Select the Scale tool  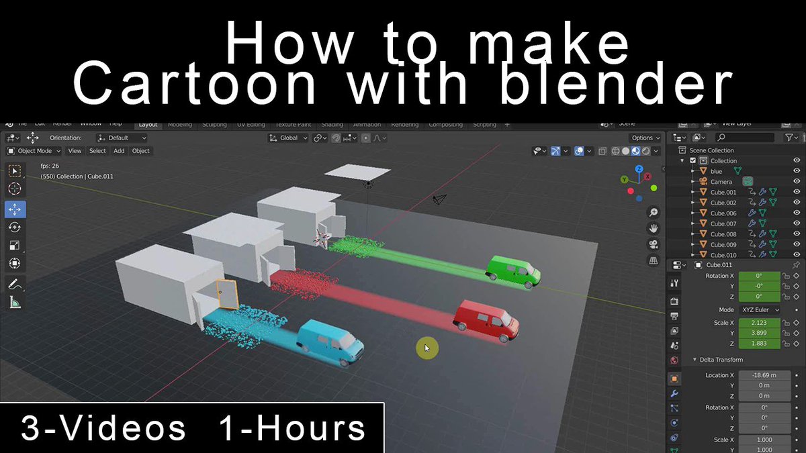[15, 246]
